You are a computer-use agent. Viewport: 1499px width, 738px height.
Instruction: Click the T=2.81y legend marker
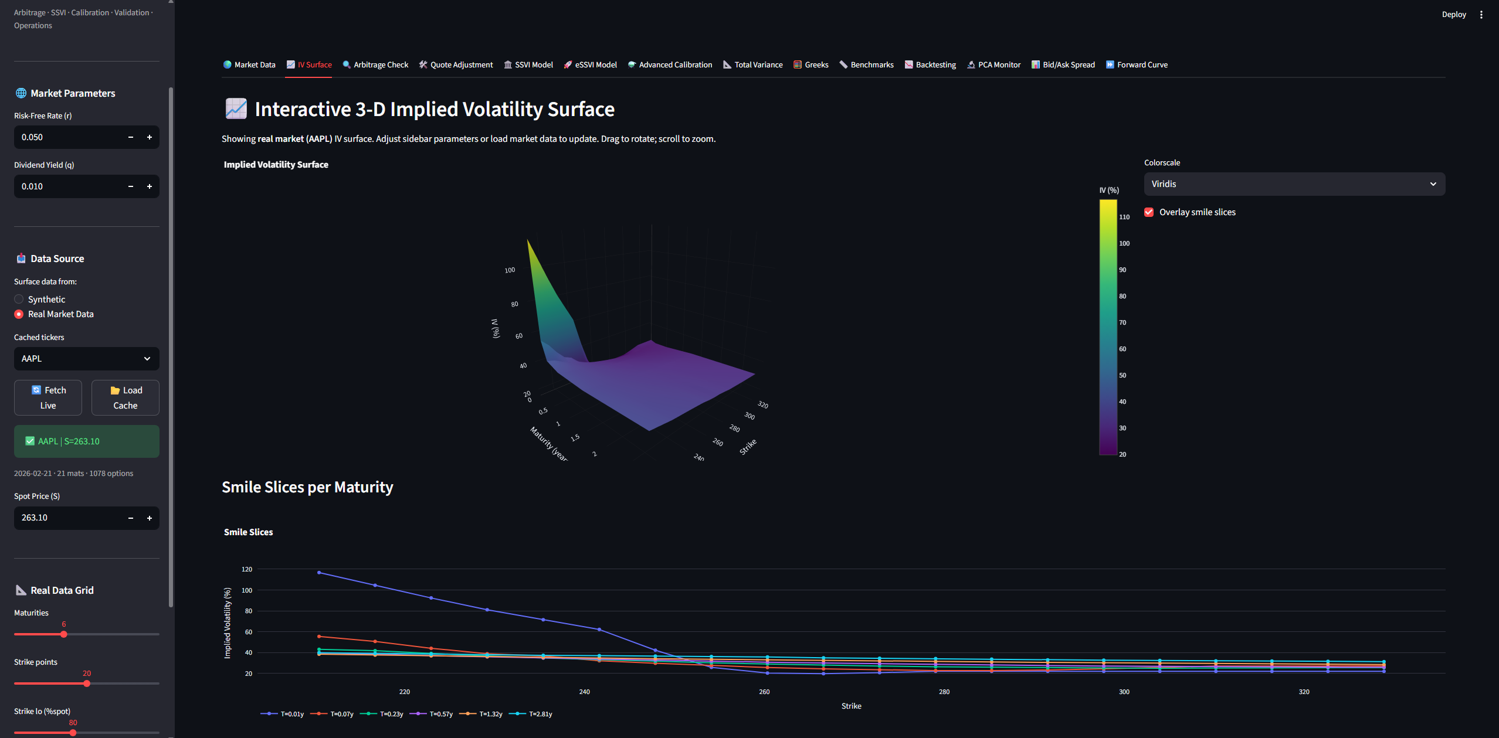517,714
